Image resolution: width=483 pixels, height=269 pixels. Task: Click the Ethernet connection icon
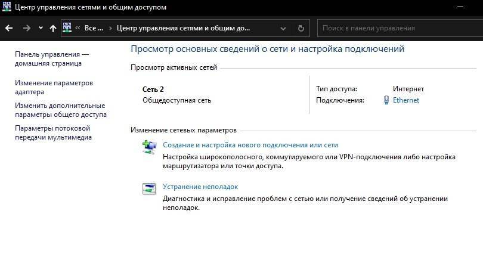coord(386,100)
